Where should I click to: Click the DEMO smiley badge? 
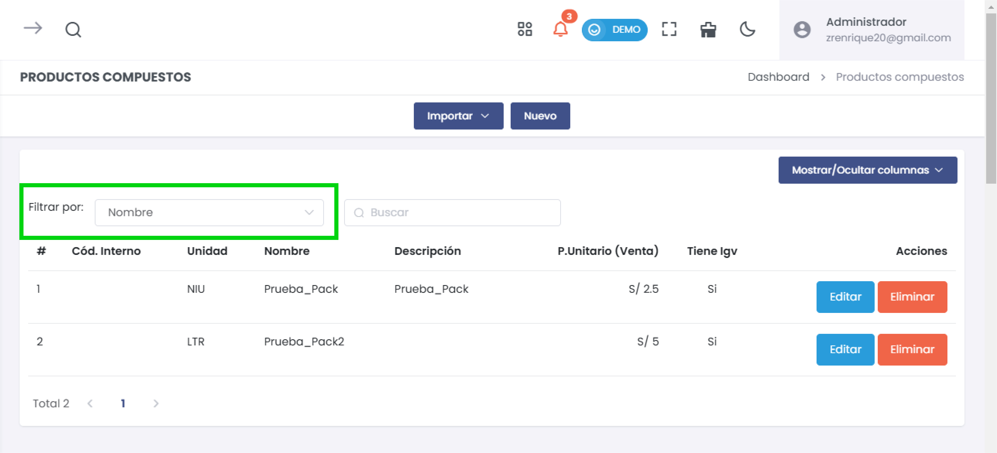[615, 29]
